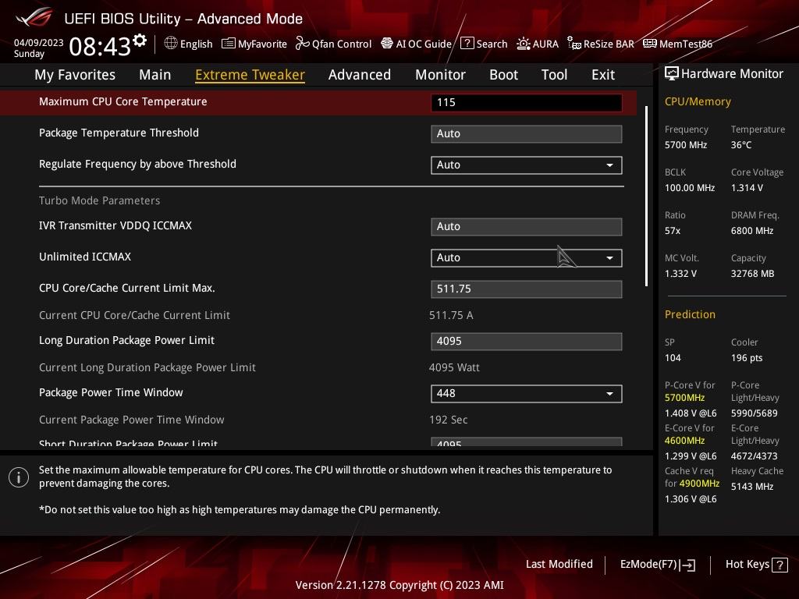Click the Search label in toolbar
The width and height of the screenshot is (799, 599).
492,44
